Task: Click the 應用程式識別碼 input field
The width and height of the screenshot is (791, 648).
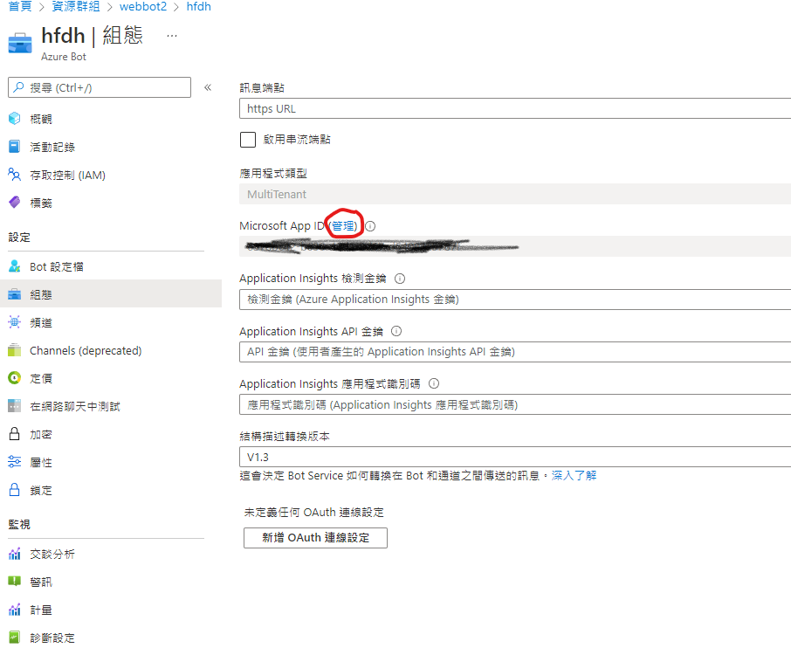Action: click(x=515, y=404)
